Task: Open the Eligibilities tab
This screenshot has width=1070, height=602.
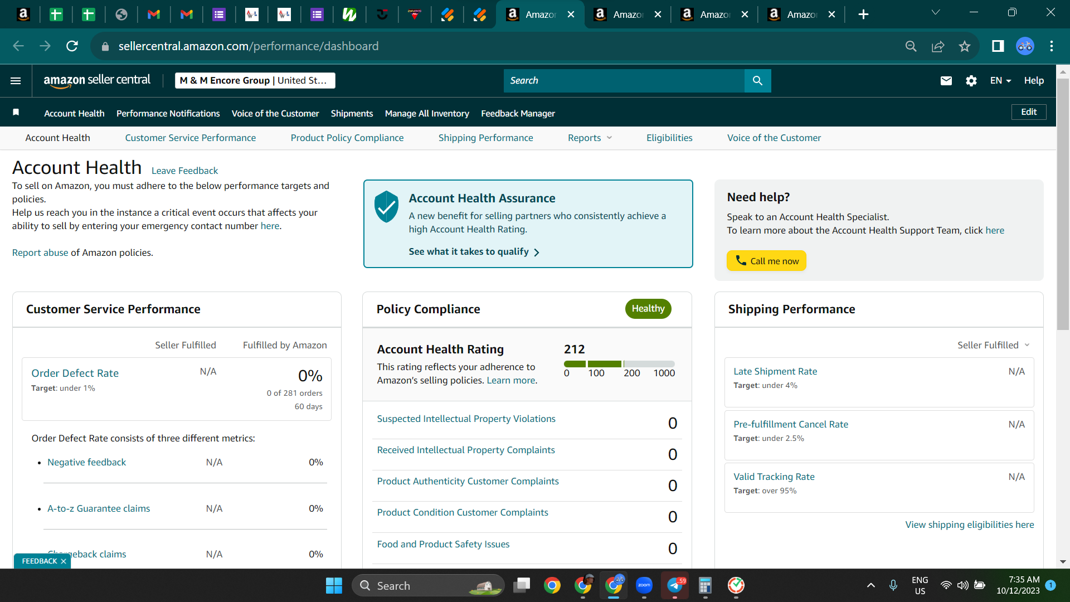Action: pos(669,138)
